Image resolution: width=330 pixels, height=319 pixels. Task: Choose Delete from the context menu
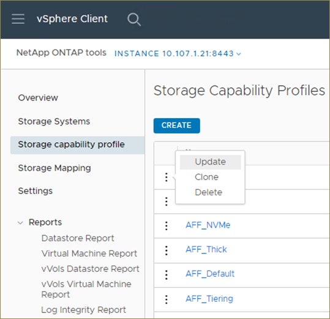pos(209,192)
